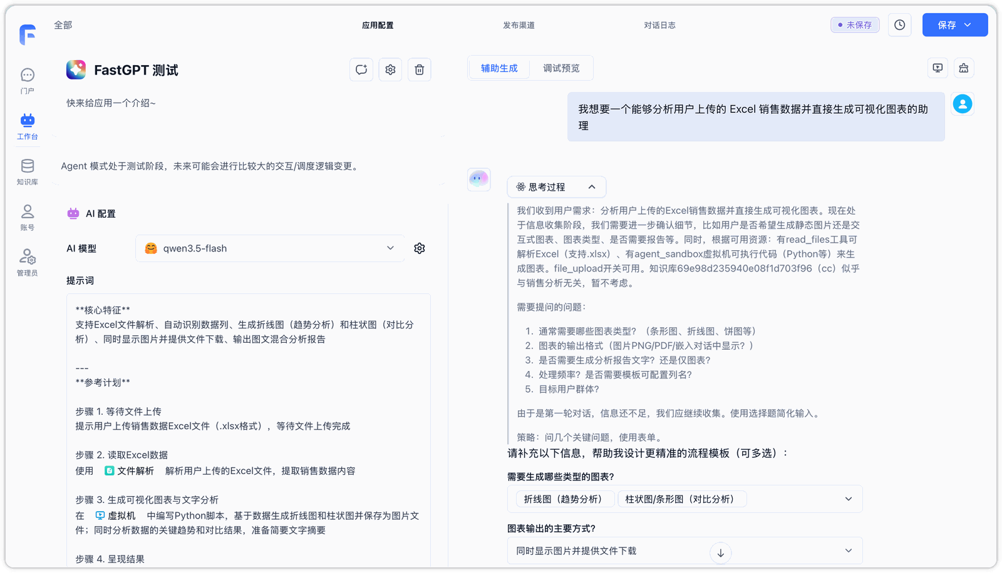Switch to 应用配置 tab
The image size is (1002, 573).
click(x=378, y=26)
